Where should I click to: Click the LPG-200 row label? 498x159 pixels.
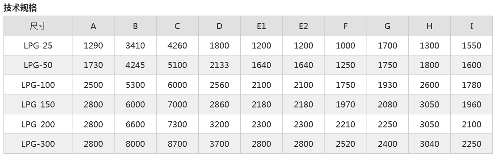(x=38, y=124)
